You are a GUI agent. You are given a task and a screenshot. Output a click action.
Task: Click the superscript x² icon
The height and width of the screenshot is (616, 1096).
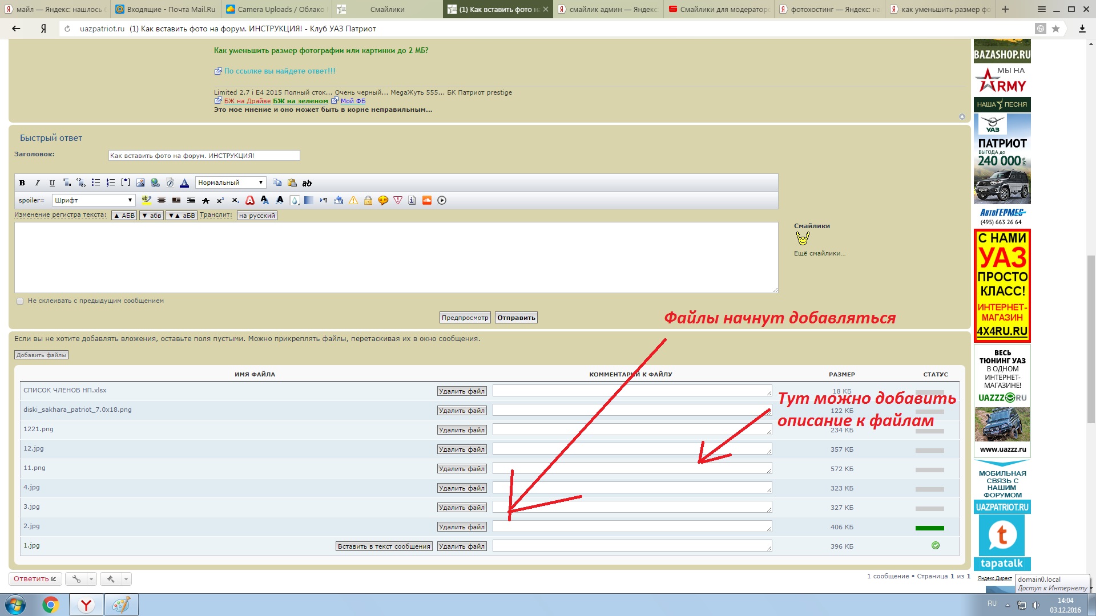click(x=220, y=201)
